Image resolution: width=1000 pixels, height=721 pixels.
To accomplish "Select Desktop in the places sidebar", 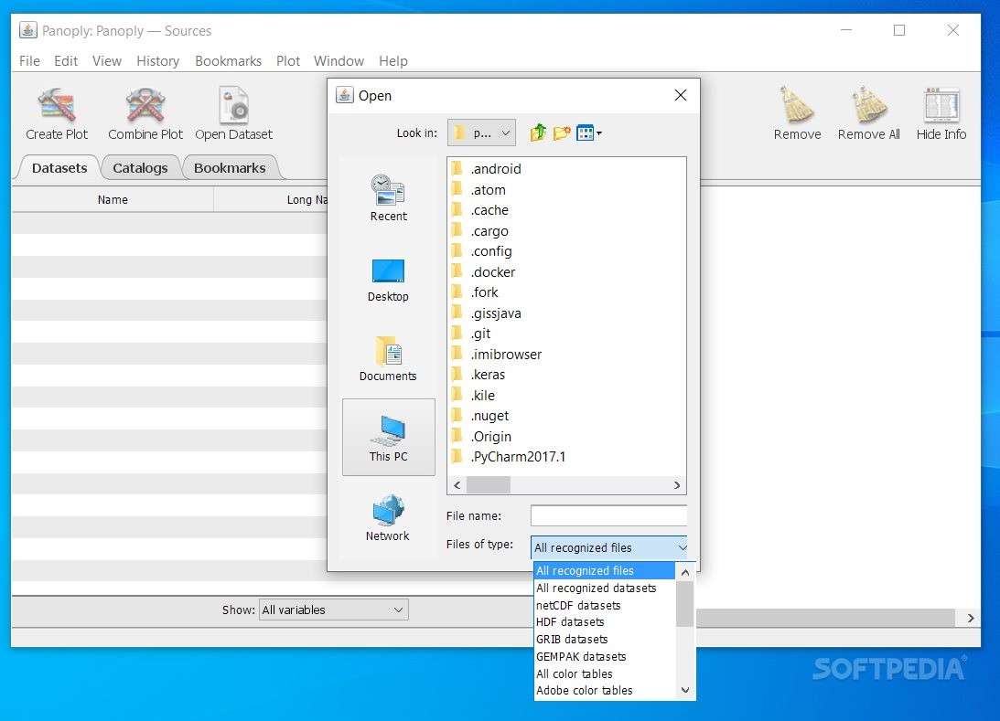I will (389, 281).
